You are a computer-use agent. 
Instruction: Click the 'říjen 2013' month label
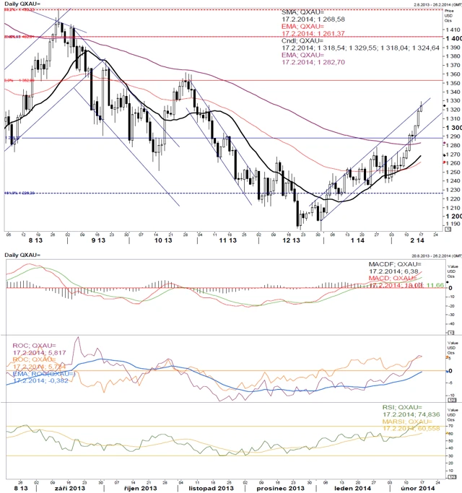(x=140, y=488)
